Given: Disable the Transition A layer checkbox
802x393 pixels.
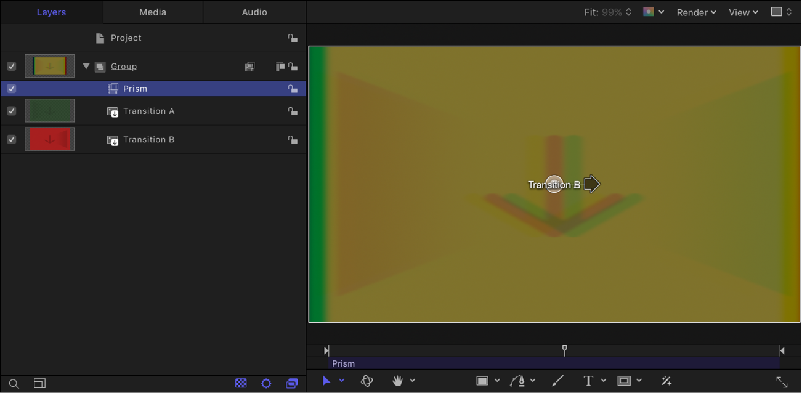Looking at the screenshot, I should [x=11, y=111].
